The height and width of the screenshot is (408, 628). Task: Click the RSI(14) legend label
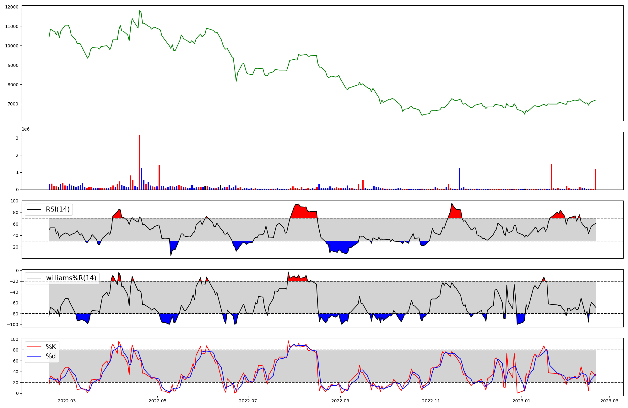tap(58, 209)
